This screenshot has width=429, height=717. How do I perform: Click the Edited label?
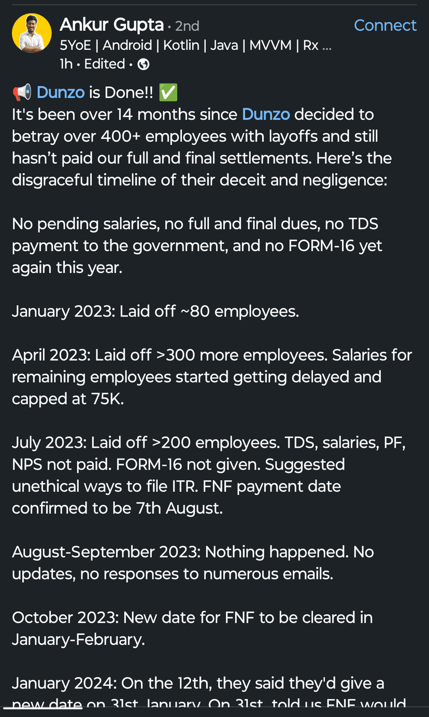(x=105, y=64)
